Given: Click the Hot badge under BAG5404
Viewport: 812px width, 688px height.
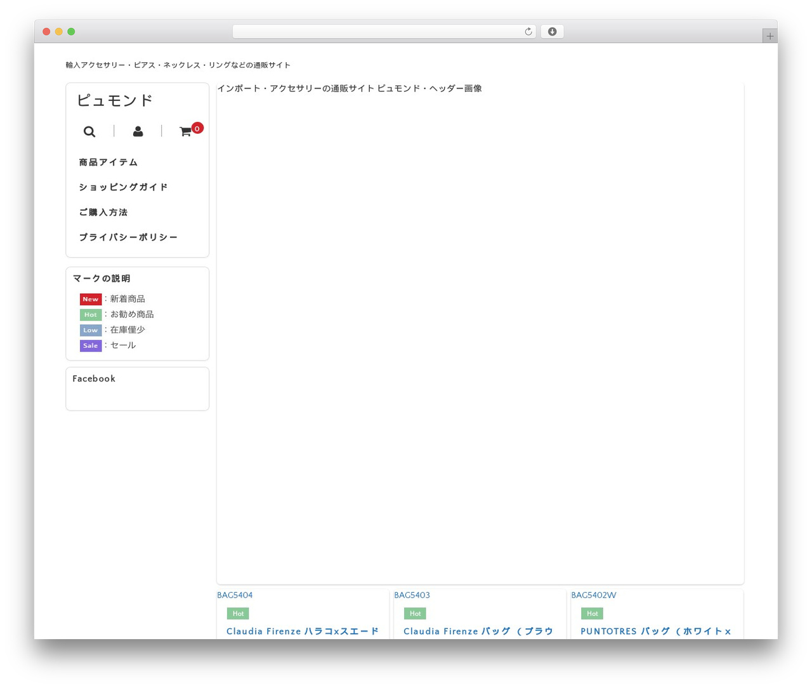Looking at the screenshot, I should pos(238,614).
